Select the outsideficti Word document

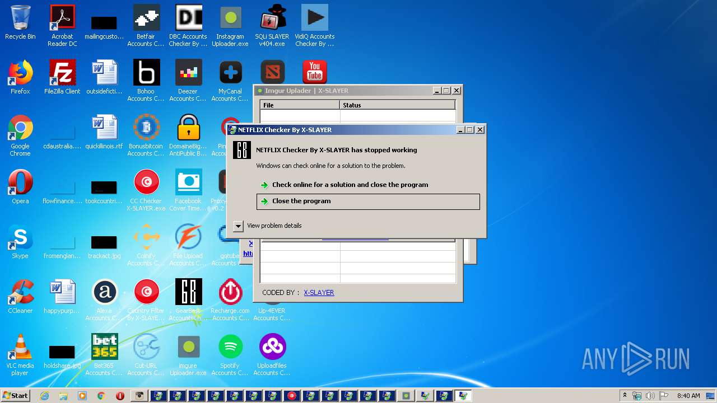point(104,77)
